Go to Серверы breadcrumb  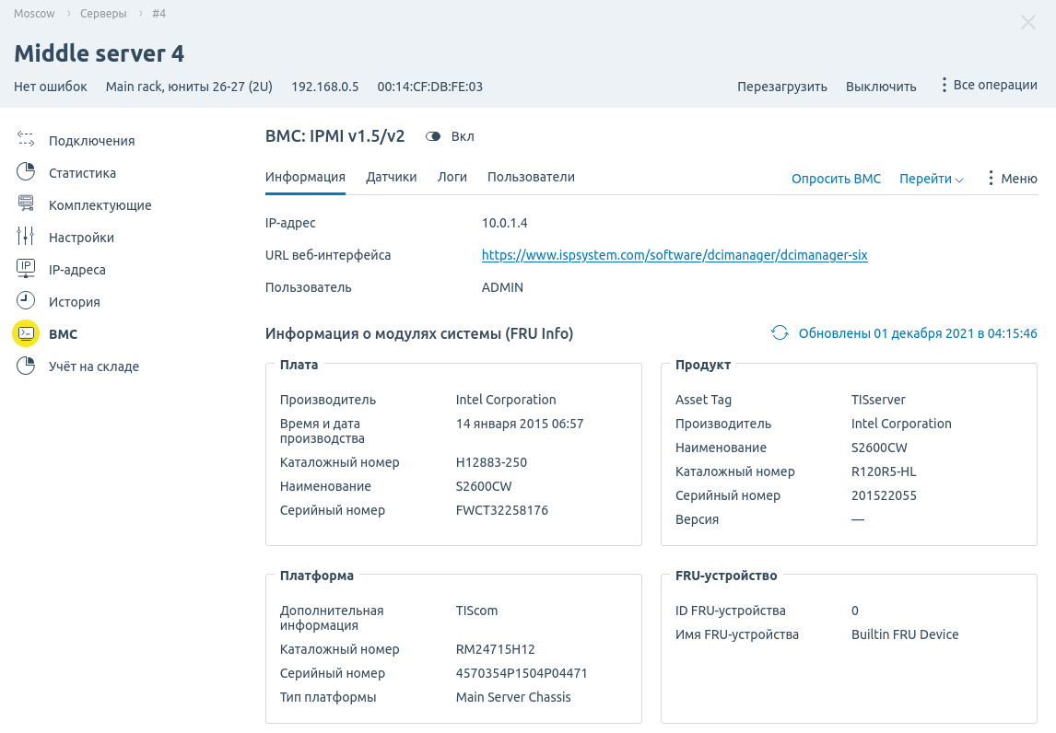[103, 14]
